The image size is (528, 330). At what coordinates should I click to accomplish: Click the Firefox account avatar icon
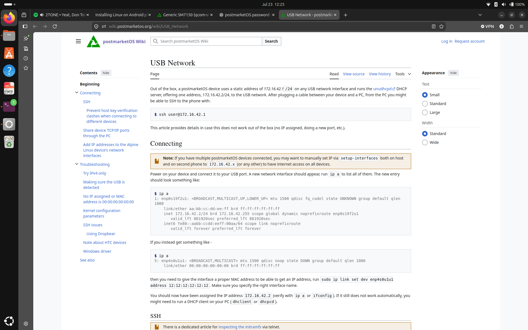[x=502, y=26]
